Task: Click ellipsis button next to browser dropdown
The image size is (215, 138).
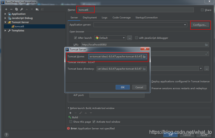Action: pos(130,38)
